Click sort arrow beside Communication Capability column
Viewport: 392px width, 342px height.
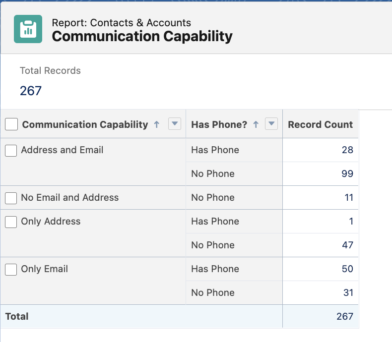157,125
